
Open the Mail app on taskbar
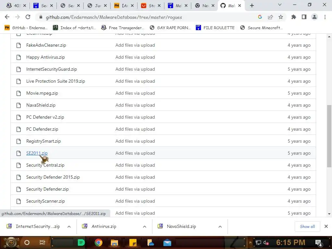(167, 243)
